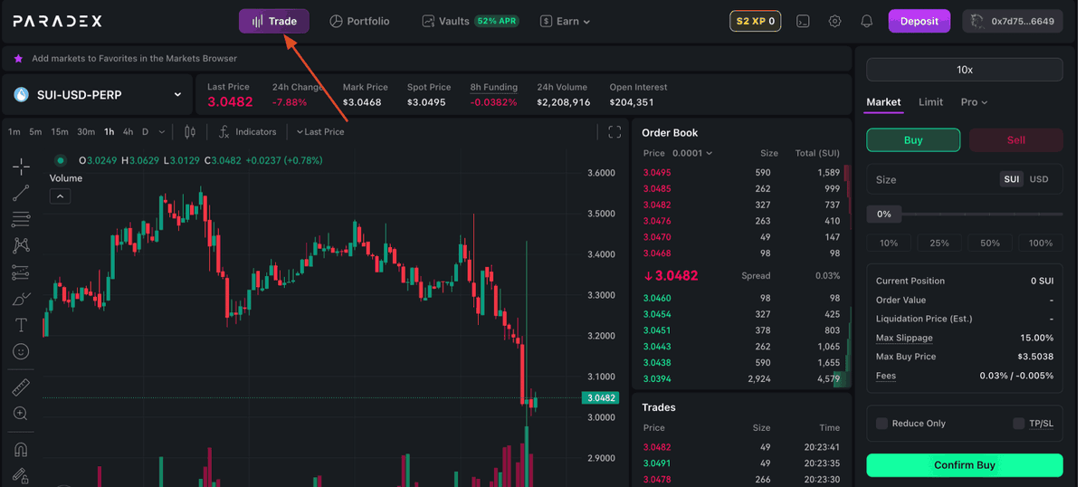The width and height of the screenshot is (1086, 487).
Task: Click the favorites star icon
Action: [18, 58]
